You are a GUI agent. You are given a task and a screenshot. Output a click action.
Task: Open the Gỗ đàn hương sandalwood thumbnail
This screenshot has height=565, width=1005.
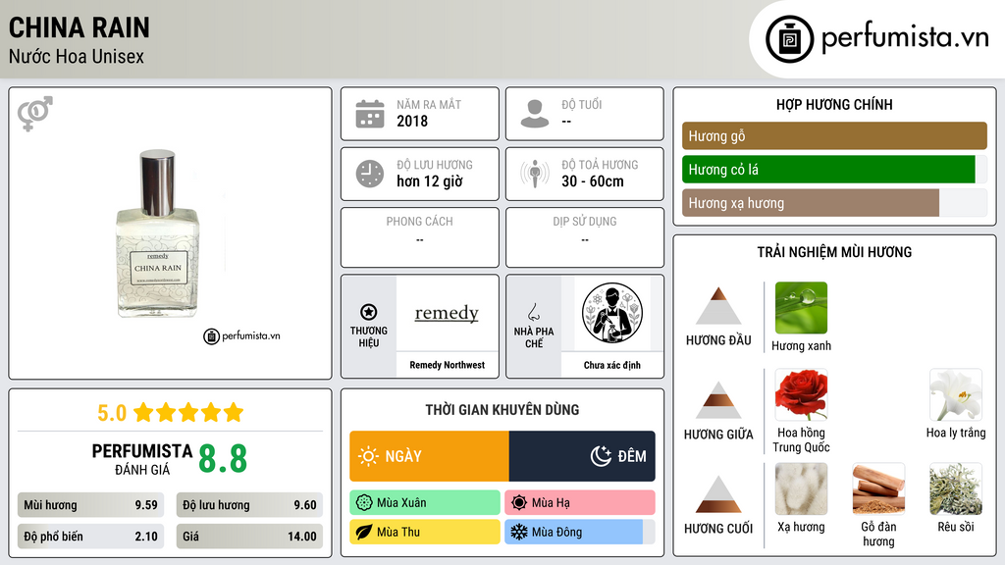[878, 489]
